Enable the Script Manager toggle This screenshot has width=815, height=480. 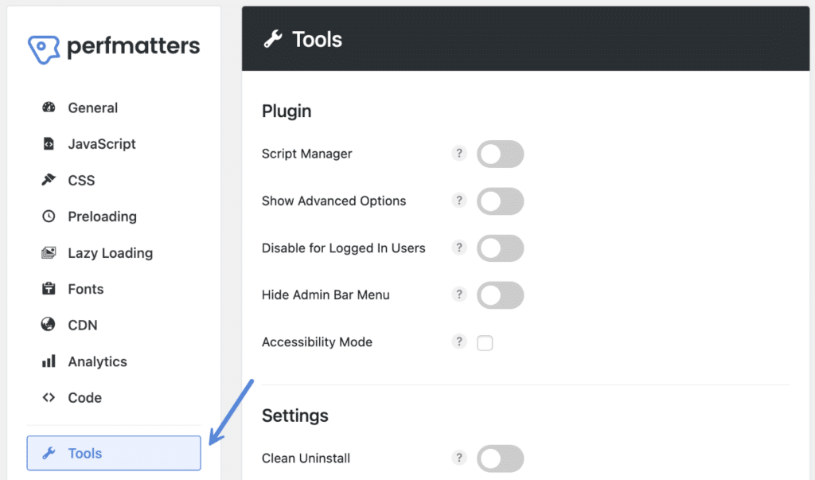(500, 154)
